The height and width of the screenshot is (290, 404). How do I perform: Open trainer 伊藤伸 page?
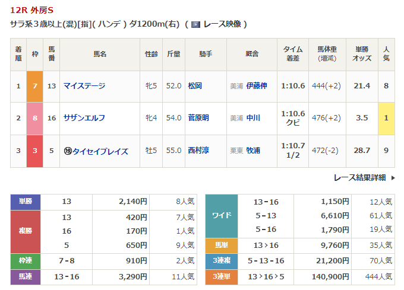[x=257, y=86]
